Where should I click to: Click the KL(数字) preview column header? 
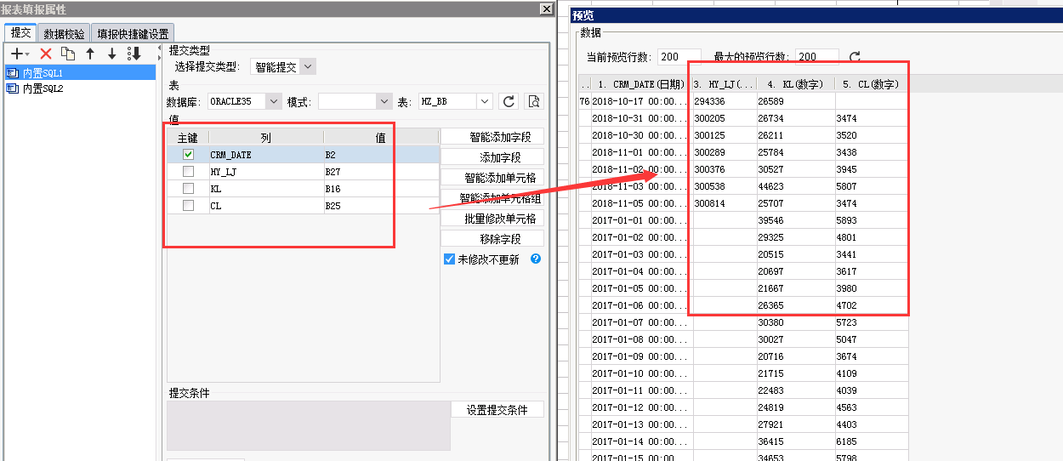pyautogui.click(x=796, y=84)
